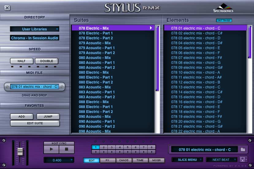Expand arrow on the 078 Electric - Mix suite

coord(151,28)
